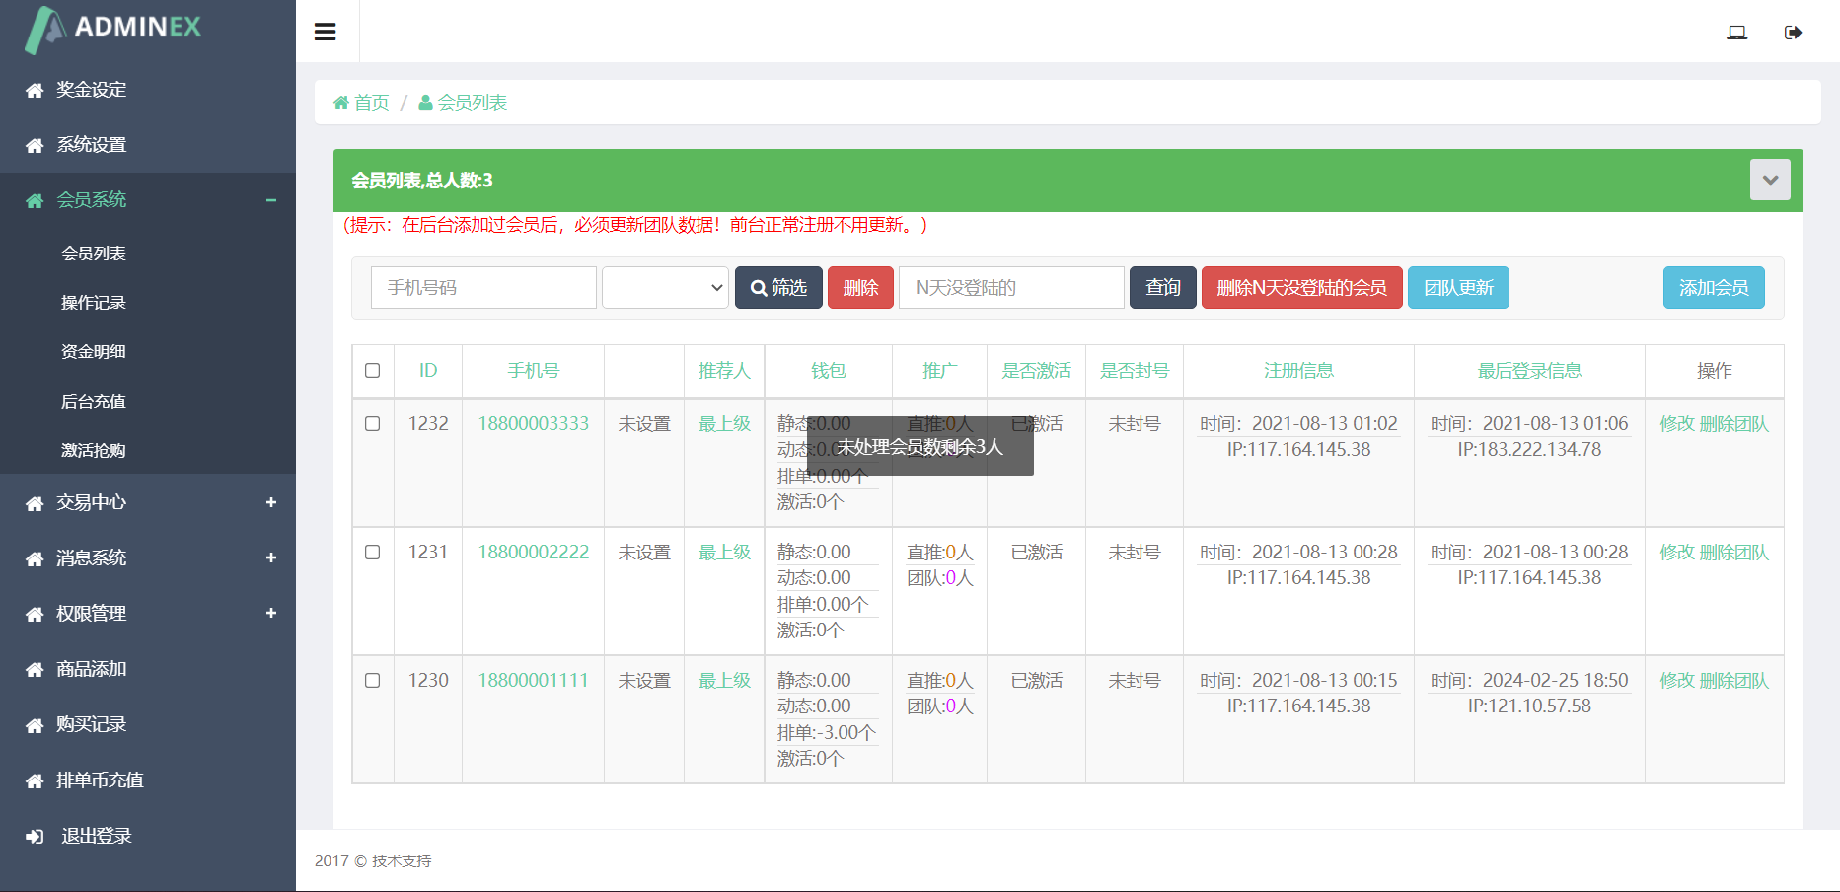Click 修改 for member 1230
1840x892 pixels.
pos(1677,680)
